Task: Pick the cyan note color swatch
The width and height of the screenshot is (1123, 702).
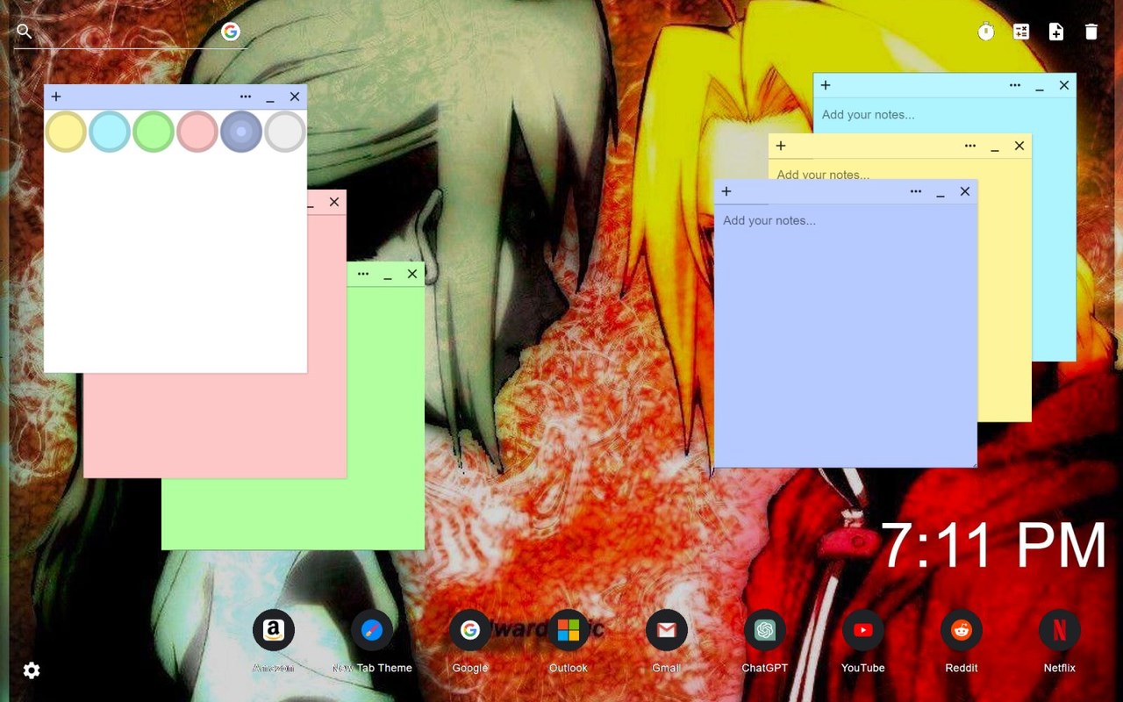Action: (110, 132)
